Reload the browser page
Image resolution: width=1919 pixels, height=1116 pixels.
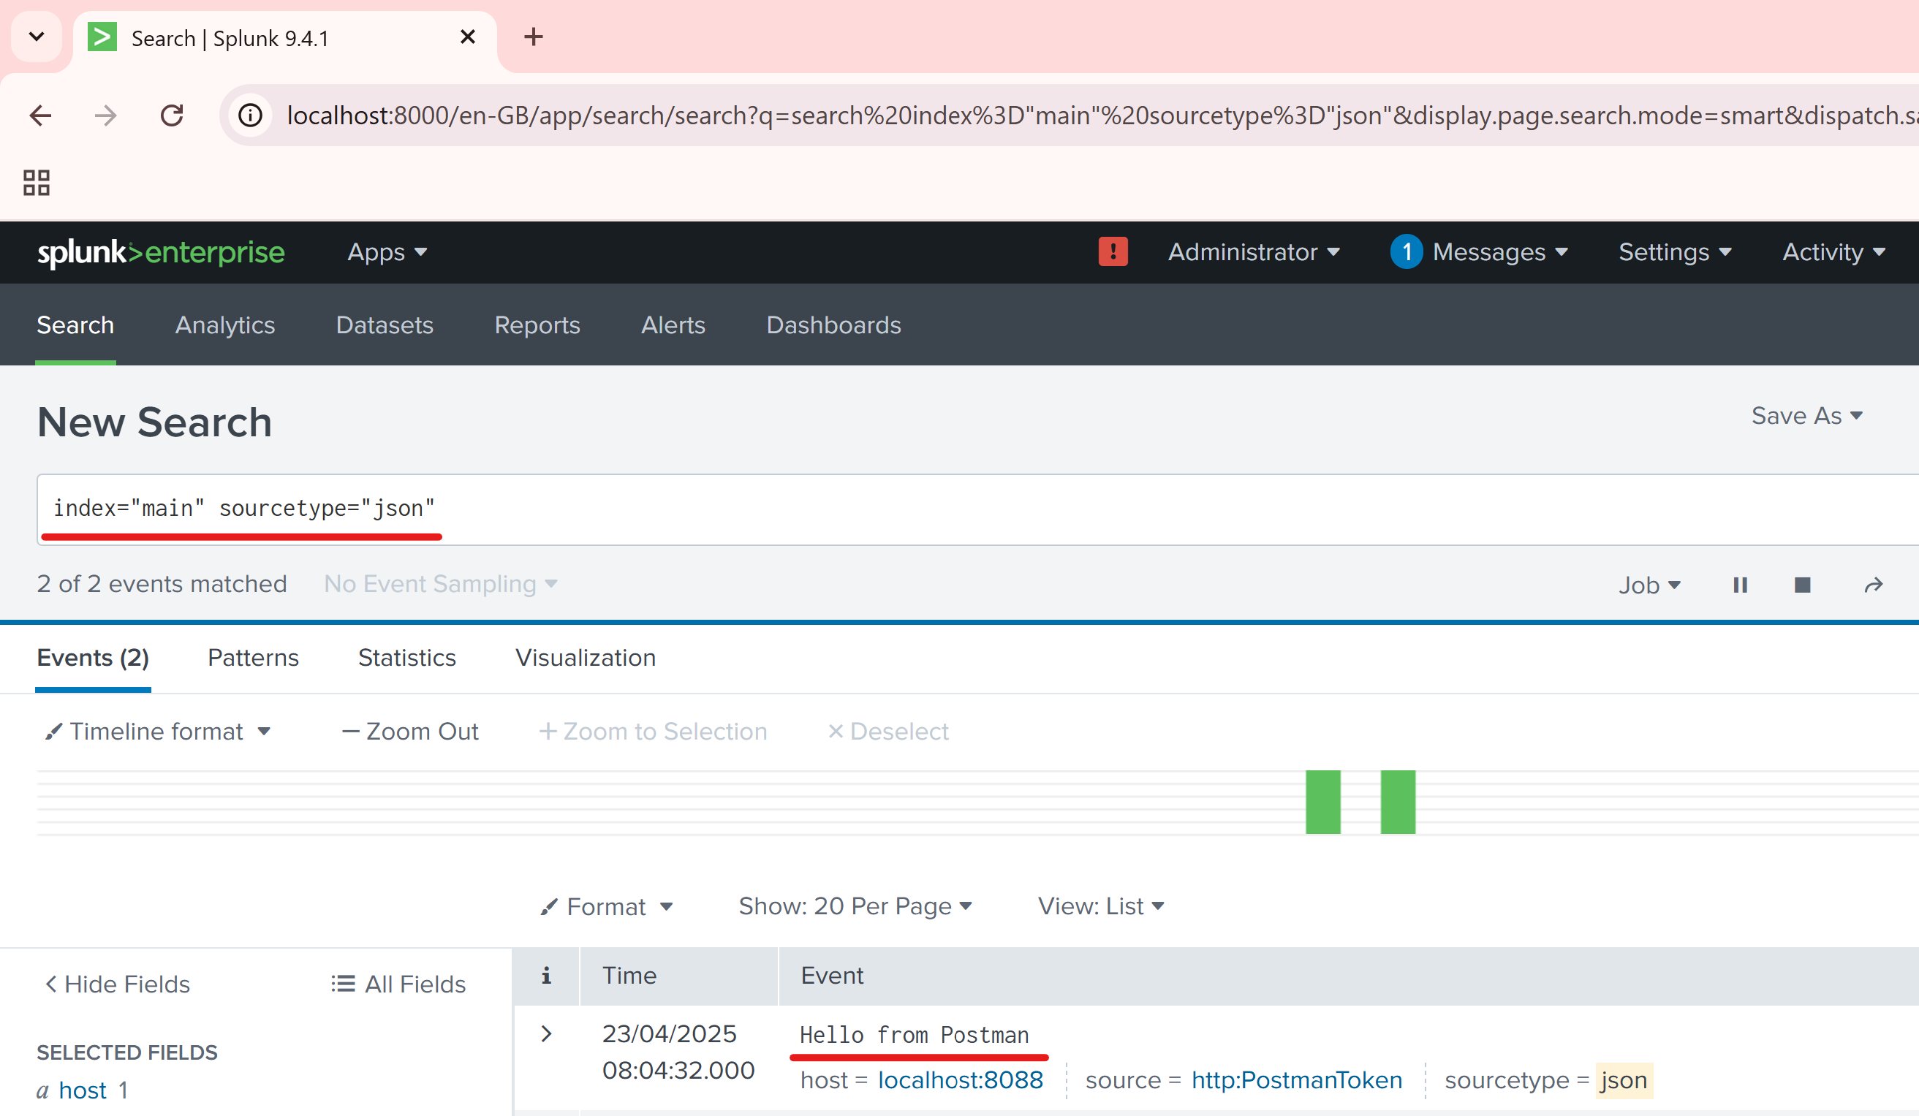click(x=172, y=115)
